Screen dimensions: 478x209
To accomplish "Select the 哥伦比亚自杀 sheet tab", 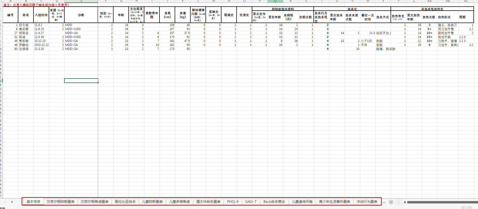I will 125,202.
